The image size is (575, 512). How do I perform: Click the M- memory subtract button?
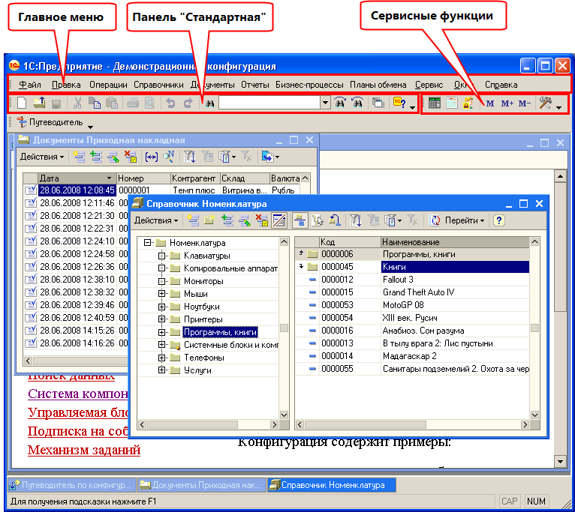point(525,103)
